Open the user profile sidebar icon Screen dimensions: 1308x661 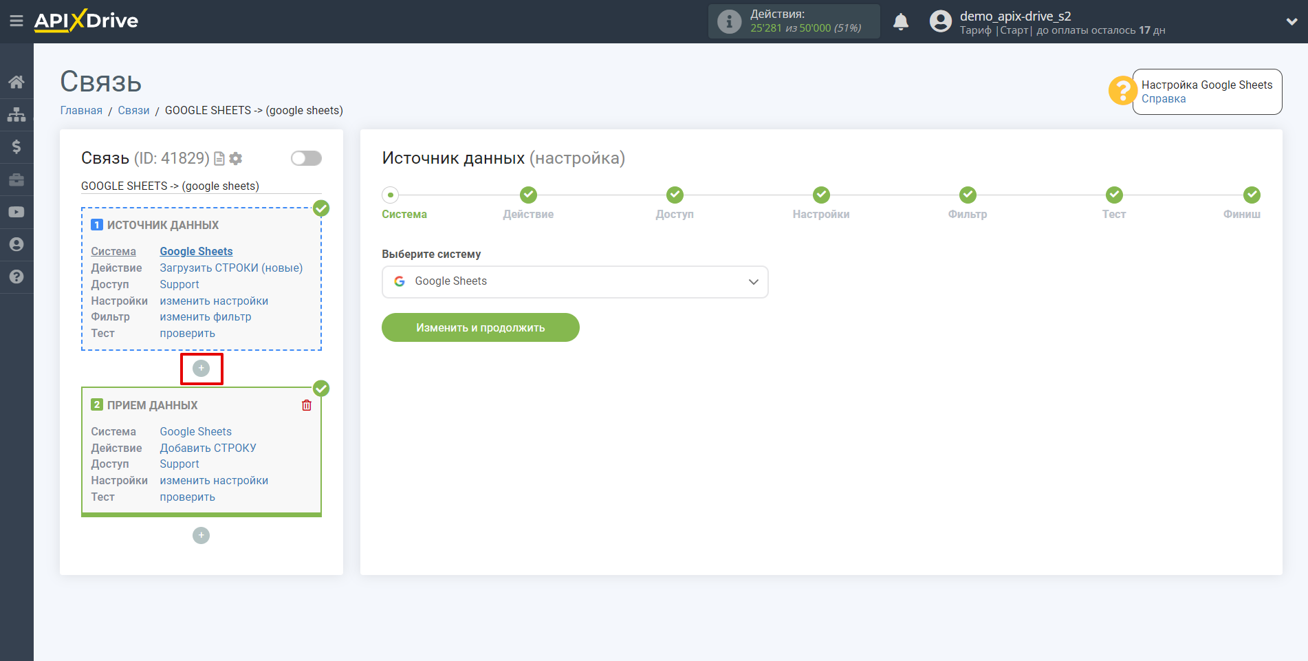[17, 244]
